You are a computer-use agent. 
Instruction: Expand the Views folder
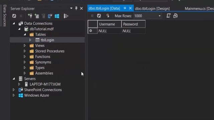pyautogui.click(x=25, y=45)
